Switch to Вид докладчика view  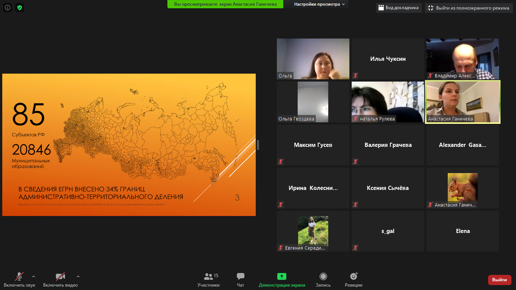[x=399, y=8]
